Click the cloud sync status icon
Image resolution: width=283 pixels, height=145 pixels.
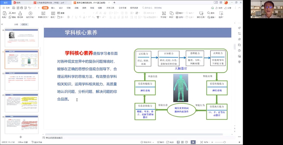(x=212, y=8)
